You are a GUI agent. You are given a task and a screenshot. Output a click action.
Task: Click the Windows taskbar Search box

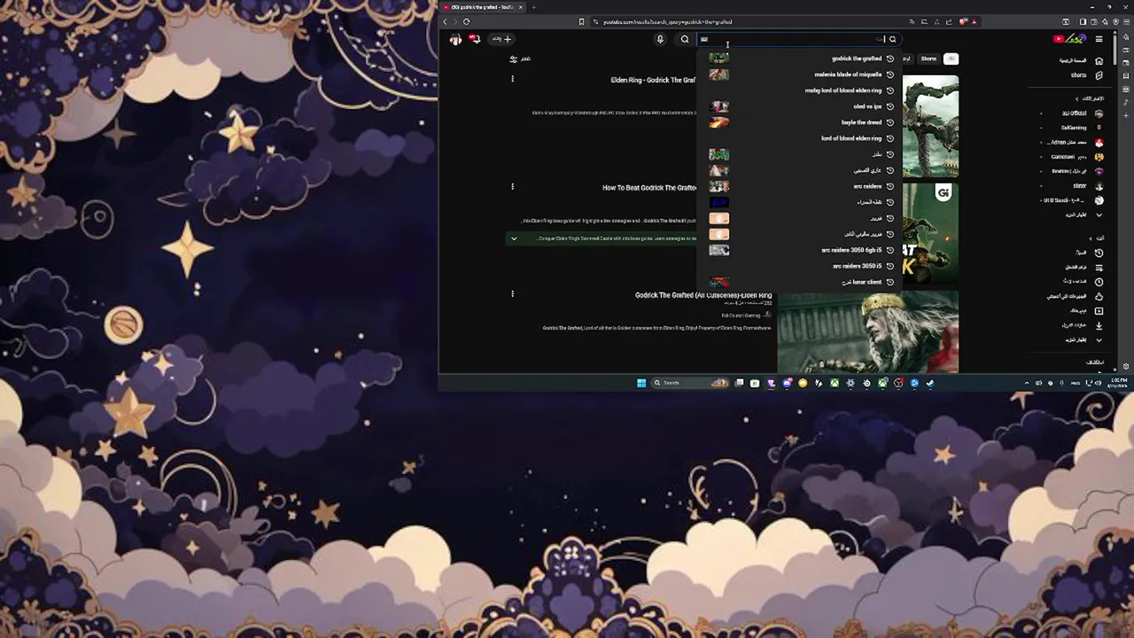click(690, 383)
